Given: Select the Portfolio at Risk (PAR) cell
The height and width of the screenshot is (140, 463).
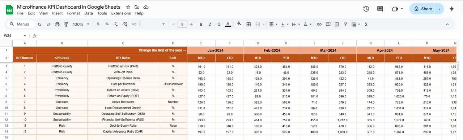Looking at the screenshot, I should [x=123, y=66].
